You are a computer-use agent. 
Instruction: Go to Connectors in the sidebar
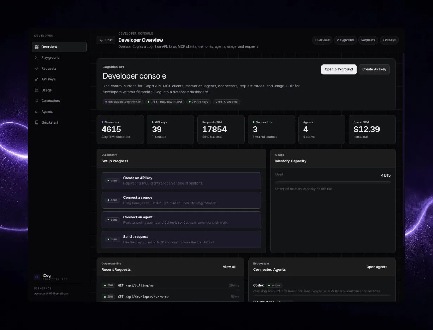click(59, 101)
